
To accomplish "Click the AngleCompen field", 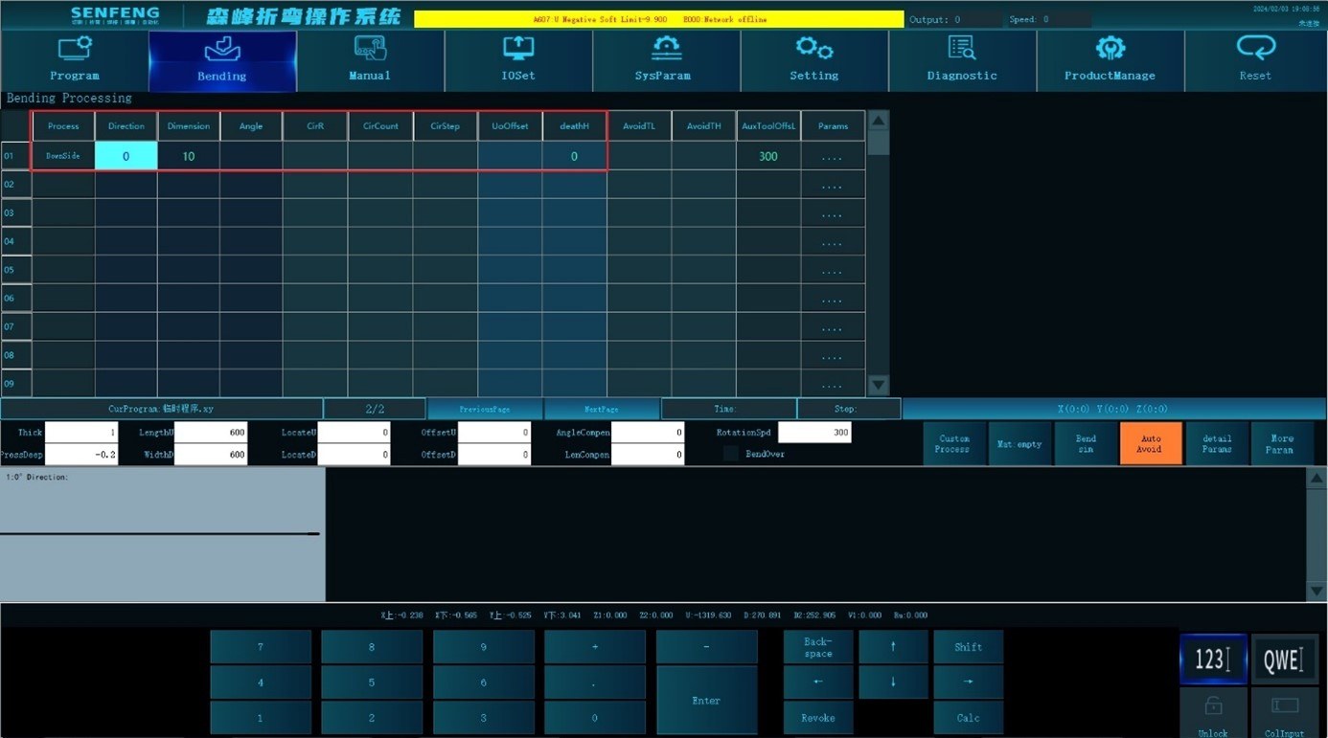I will [x=648, y=433].
